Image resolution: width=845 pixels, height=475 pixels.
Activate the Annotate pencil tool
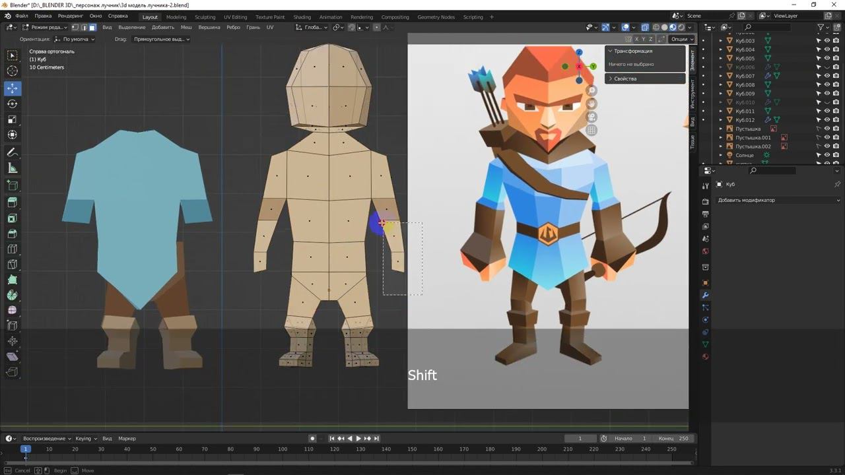pos(13,152)
